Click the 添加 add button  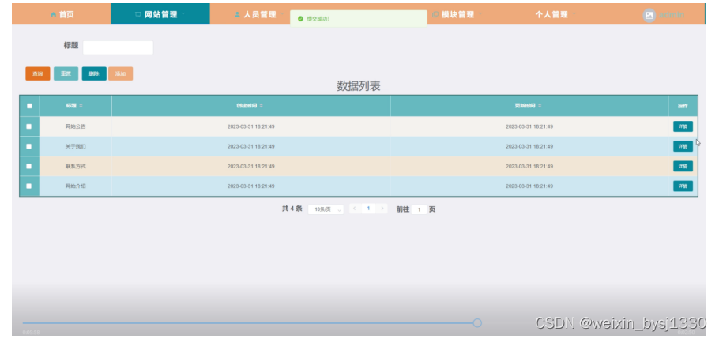(x=121, y=73)
